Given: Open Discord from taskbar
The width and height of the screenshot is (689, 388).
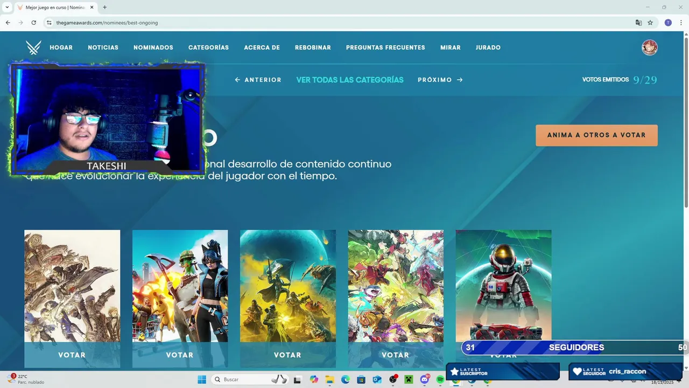Looking at the screenshot, I should pos(425,379).
